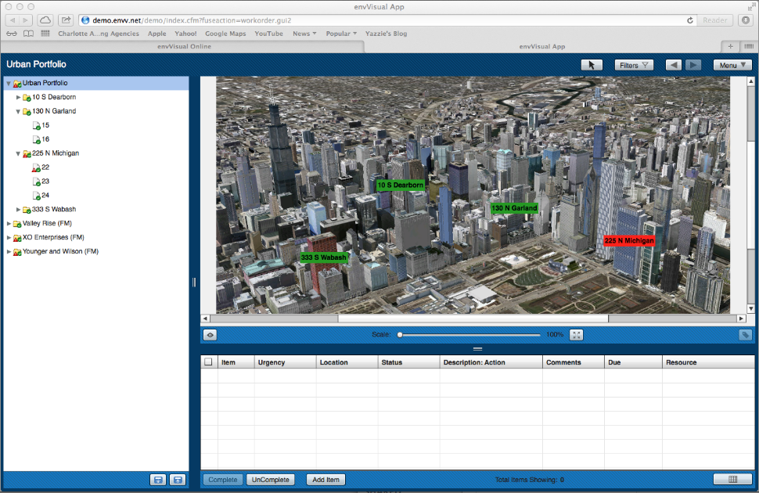Image resolution: width=759 pixels, height=493 pixels.
Task: Click the grid columns button at bottom right
Action: click(732, 479)
